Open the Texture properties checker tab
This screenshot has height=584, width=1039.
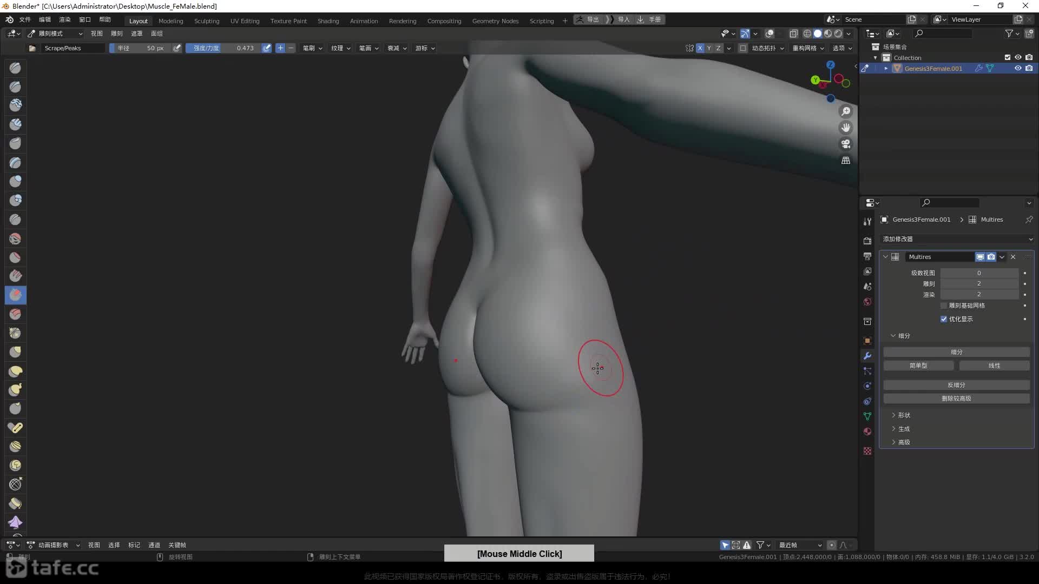pos(867,451)
